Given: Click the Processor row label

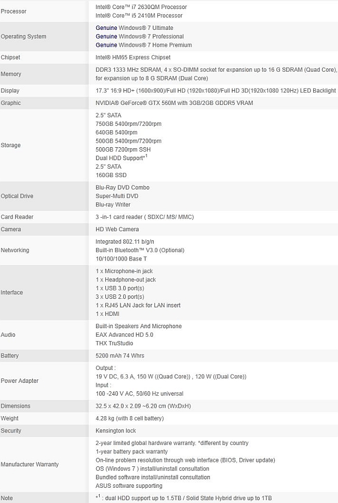Looking at the screenshot, I should [x=14, y=11].
